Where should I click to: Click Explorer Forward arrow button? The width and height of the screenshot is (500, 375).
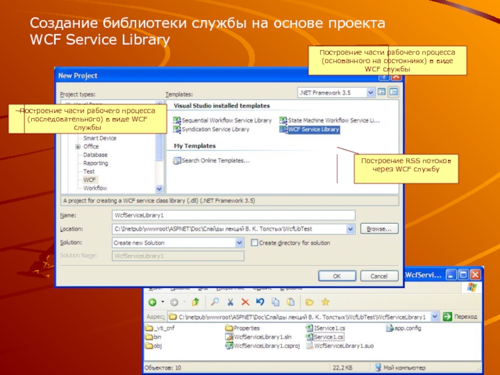(x=174, y=302)
